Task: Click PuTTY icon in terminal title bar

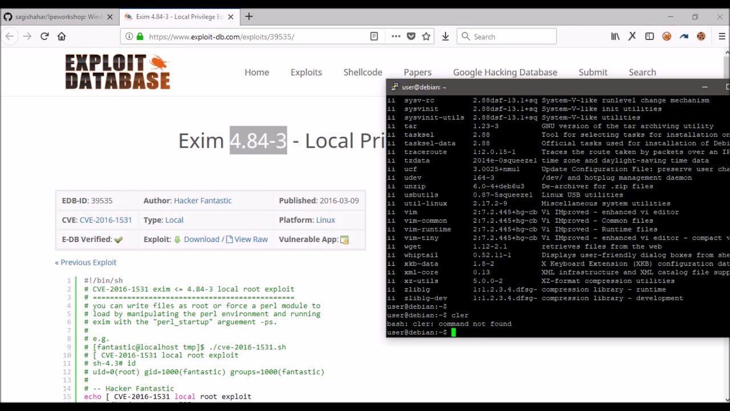Action: [x=395, y=87]
